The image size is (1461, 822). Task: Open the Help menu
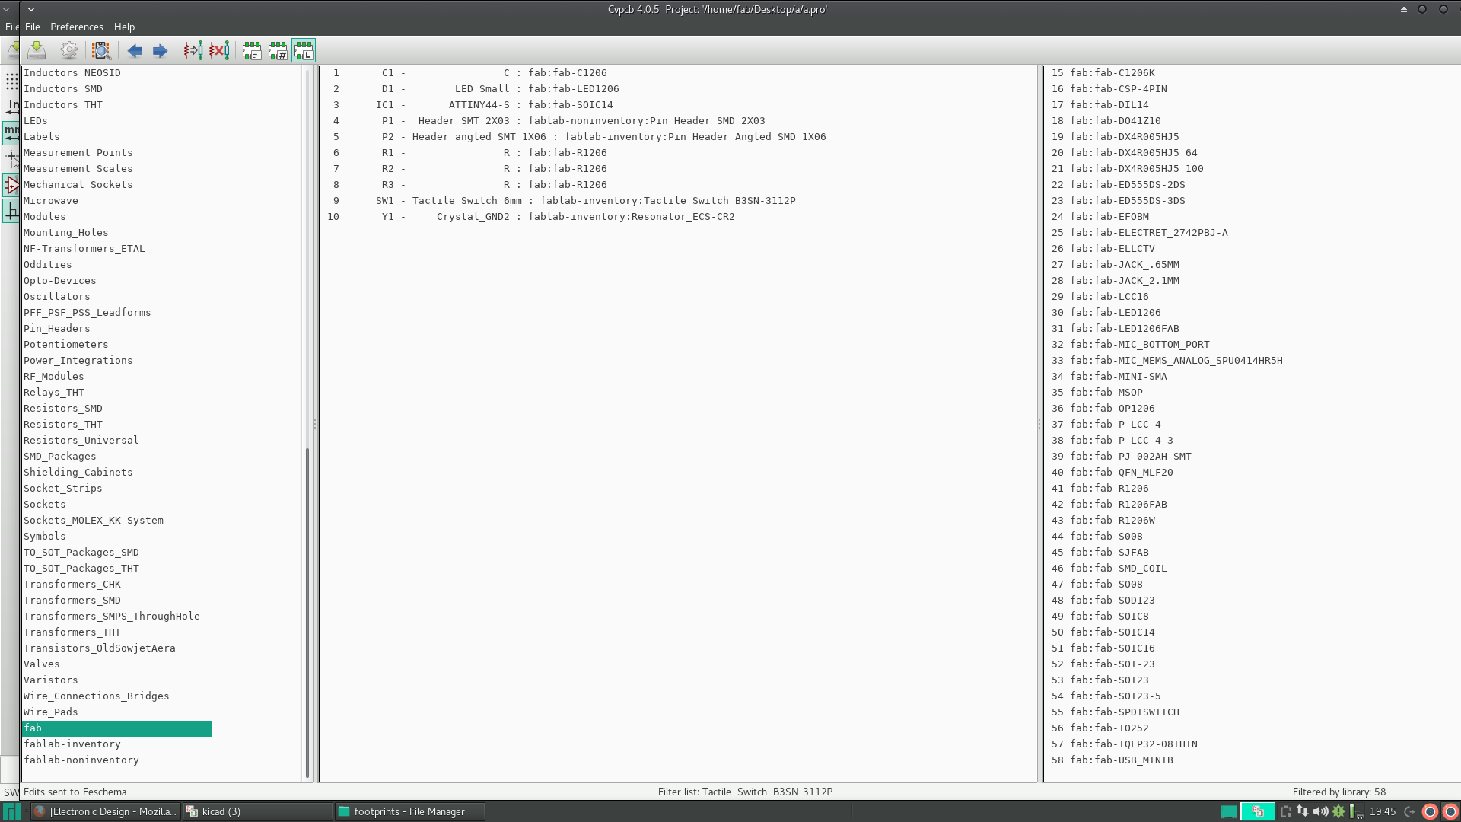click(124, 27)
